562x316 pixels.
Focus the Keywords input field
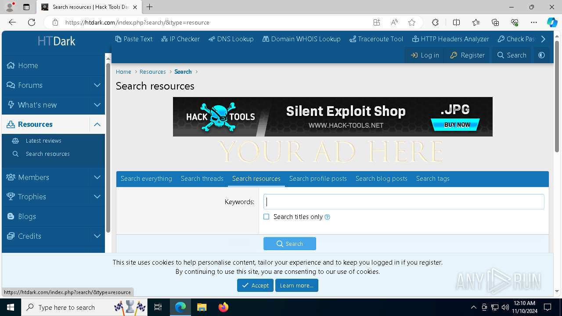pyautogui.click(x=403, y=201)
